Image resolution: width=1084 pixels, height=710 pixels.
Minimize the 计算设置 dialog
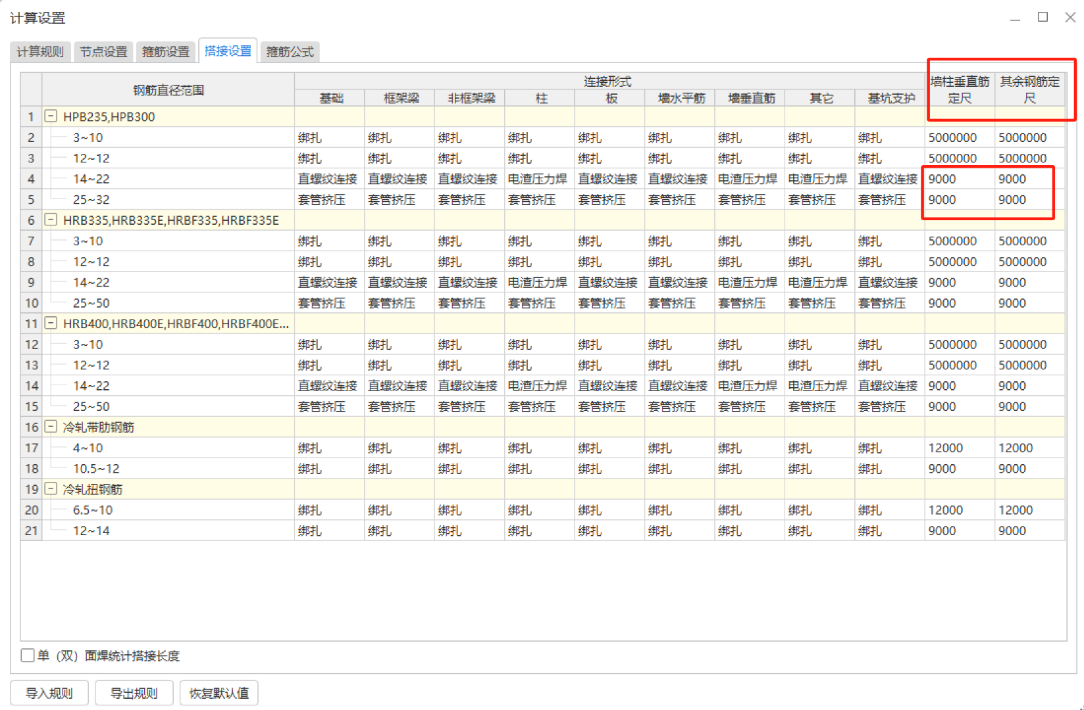tap(1015, 18)
